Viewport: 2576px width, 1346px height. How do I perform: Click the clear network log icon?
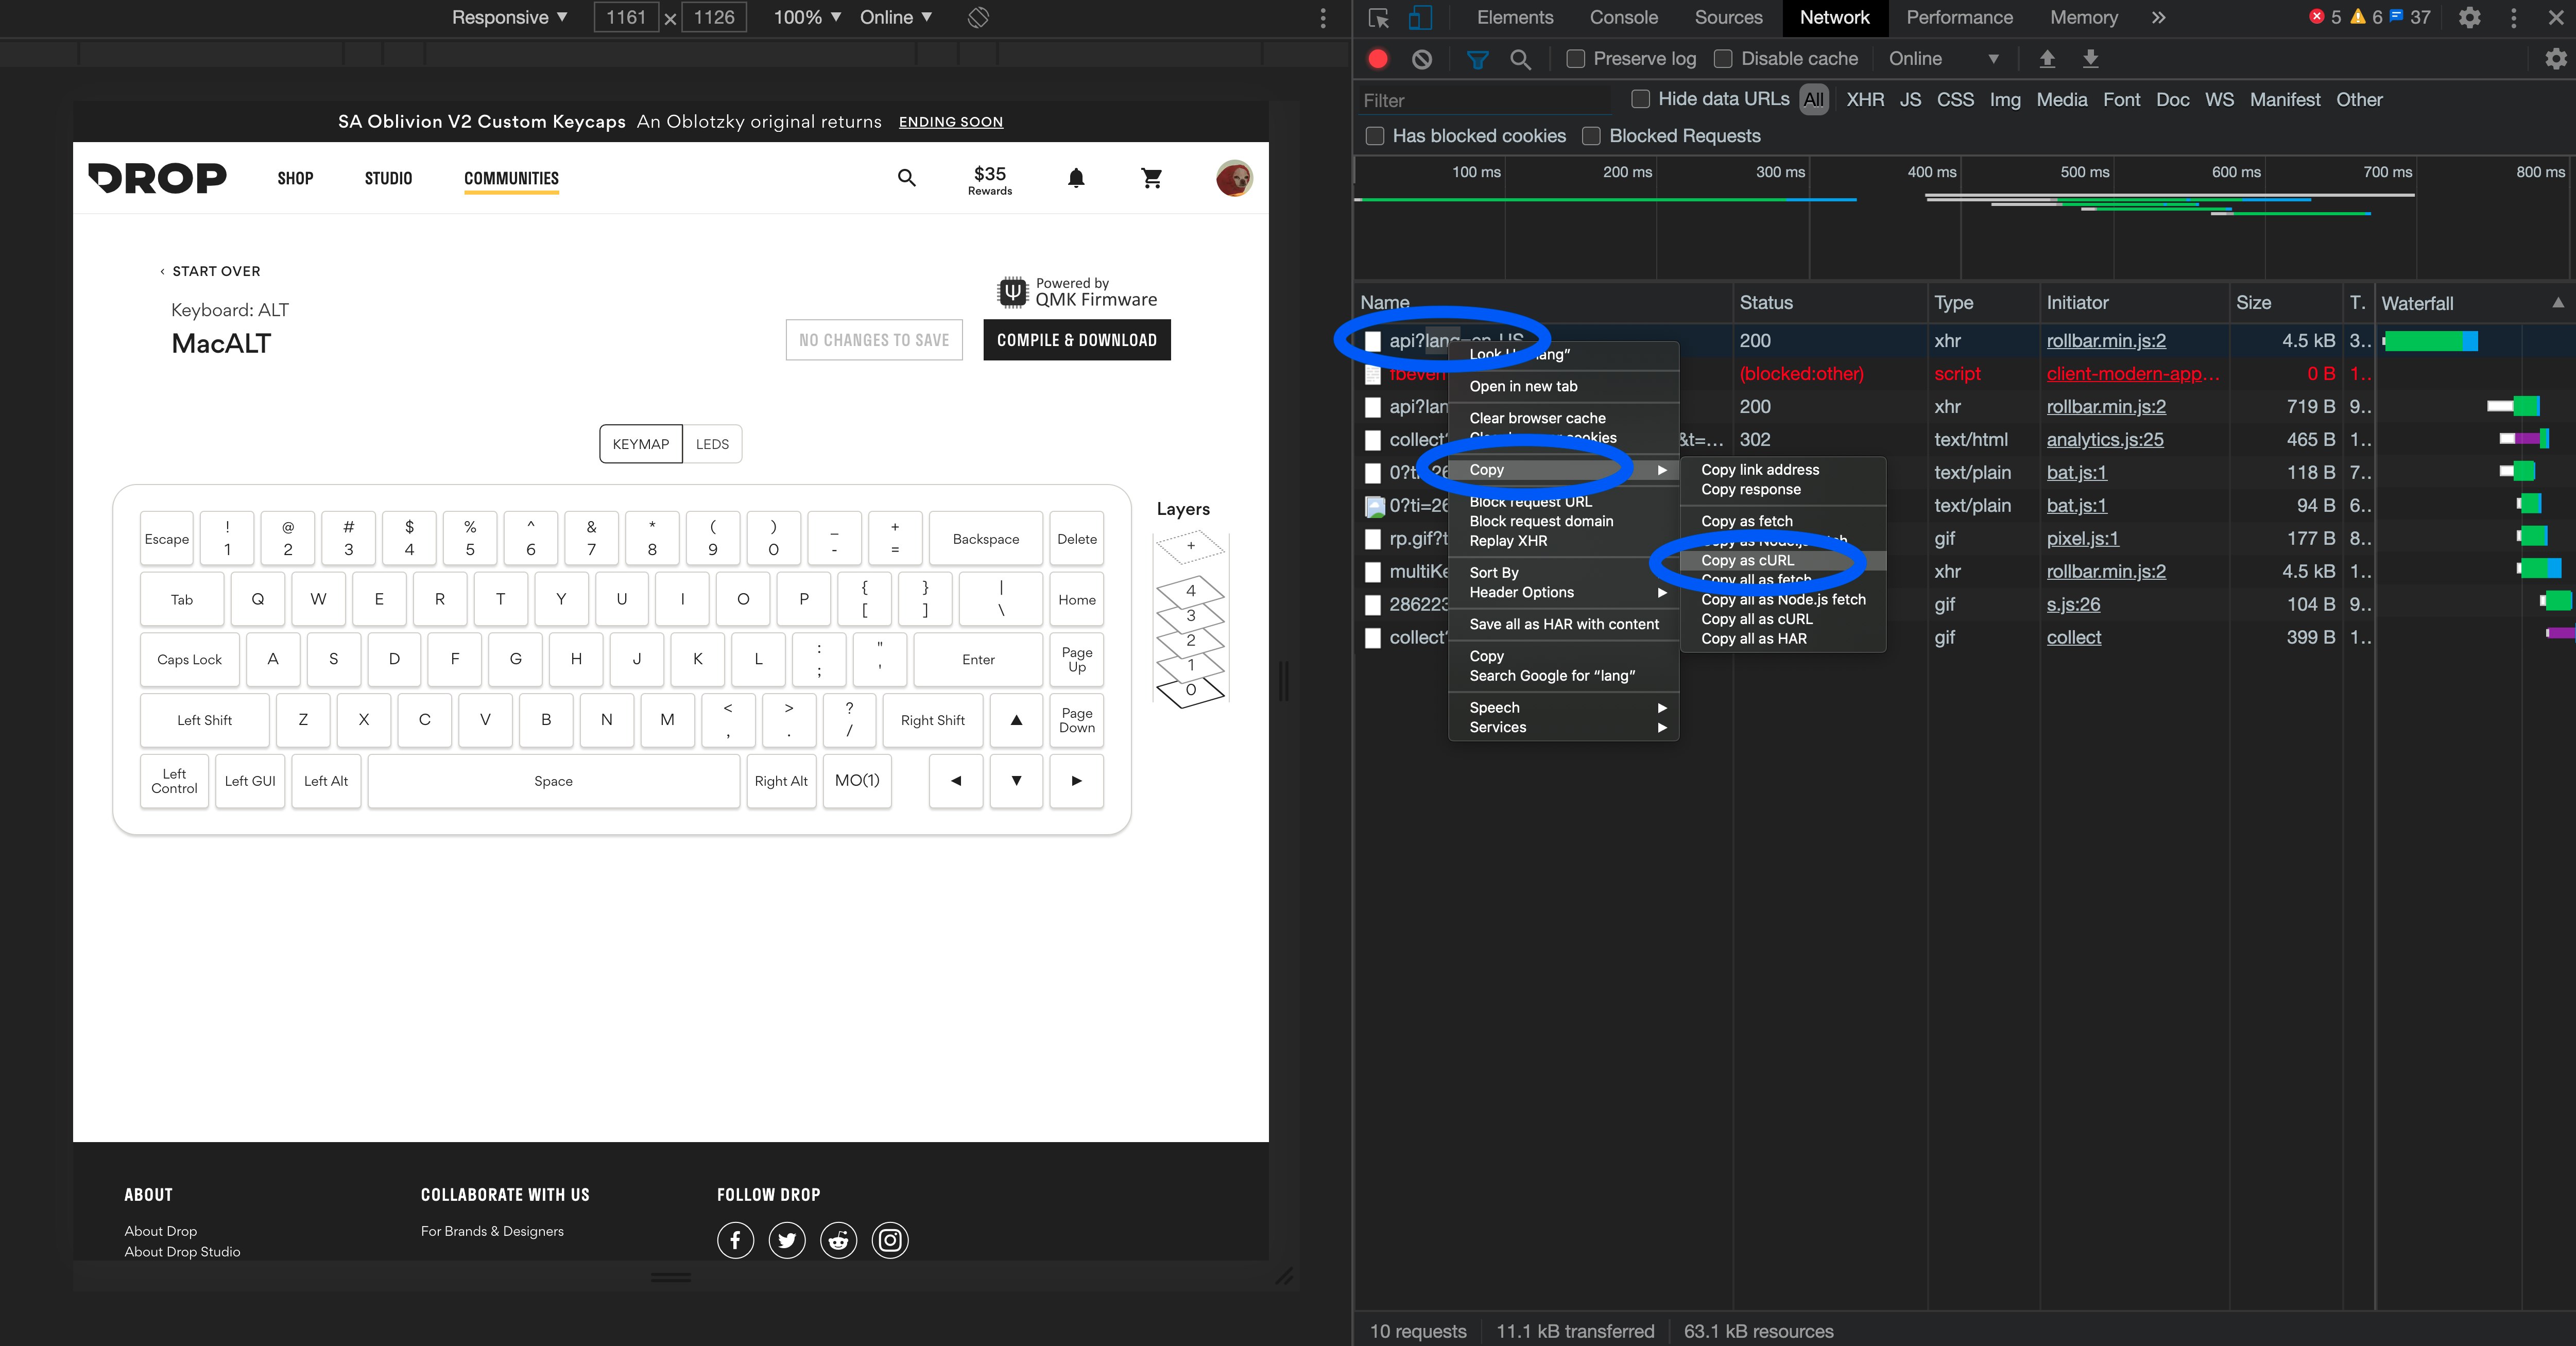pos(1421,59)
